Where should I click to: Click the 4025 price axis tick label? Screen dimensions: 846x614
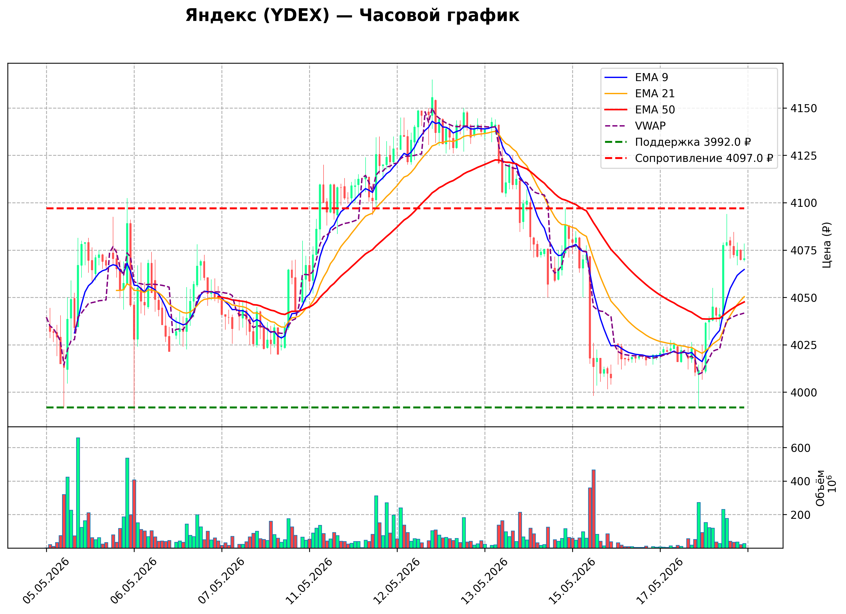pyautogui.click(x=803, y=345)
